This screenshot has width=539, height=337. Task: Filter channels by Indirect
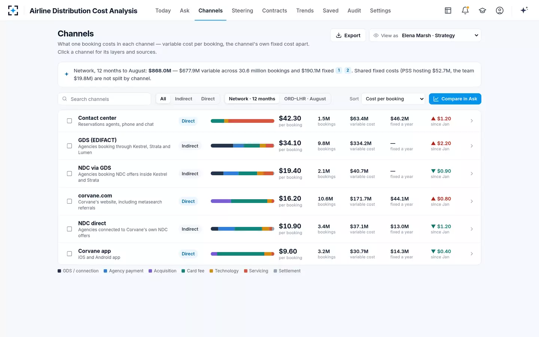[x=183, y=99]
